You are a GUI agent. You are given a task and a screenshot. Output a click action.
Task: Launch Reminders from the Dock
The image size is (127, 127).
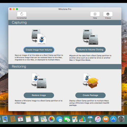click(x=36, y=119)
